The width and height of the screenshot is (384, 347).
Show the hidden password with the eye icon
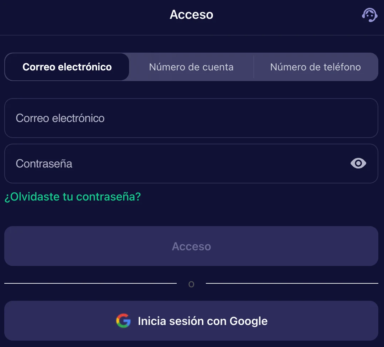(x=358, y=163)
